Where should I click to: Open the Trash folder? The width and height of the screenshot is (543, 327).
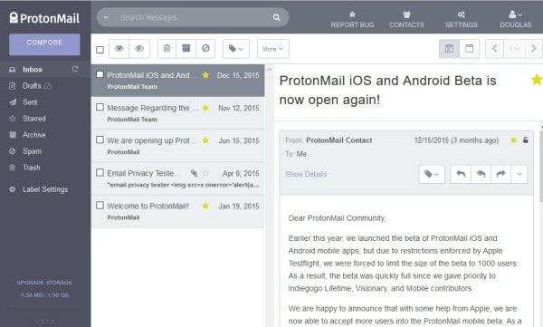(31, 168)
